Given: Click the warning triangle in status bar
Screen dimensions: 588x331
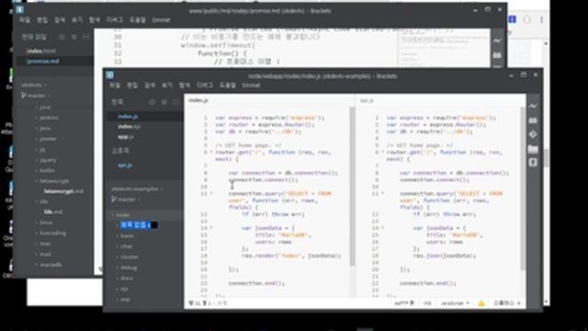Looking at the screenshot, I should click(481, 303).
